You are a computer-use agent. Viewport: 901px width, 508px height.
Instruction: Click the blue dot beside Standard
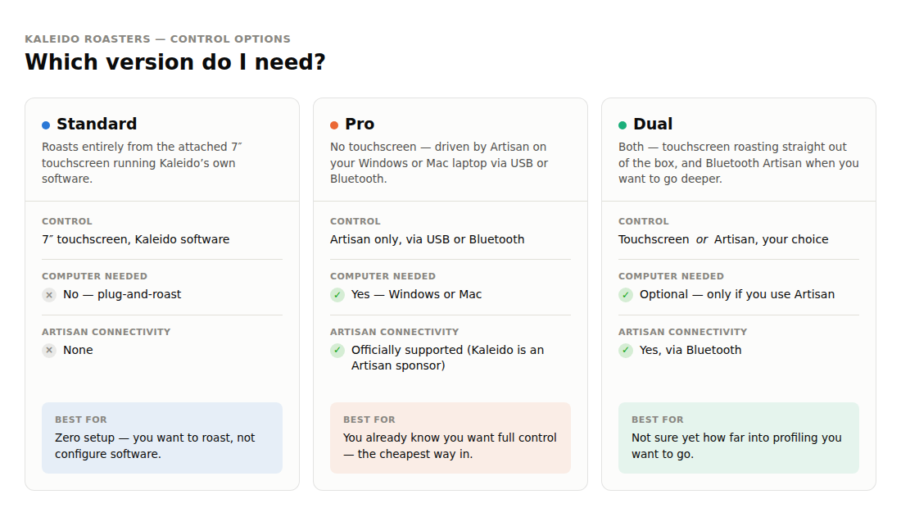coord(46,125)
